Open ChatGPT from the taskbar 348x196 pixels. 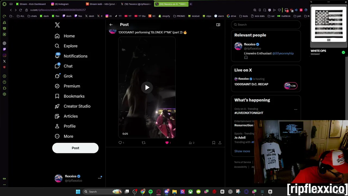pyautogui.click(x=230, y=192)
